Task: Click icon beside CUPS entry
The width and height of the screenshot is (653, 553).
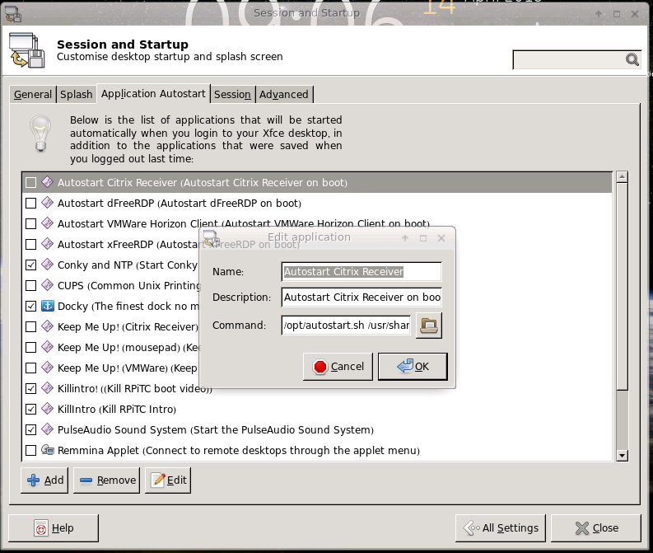Action: [48, 285]
